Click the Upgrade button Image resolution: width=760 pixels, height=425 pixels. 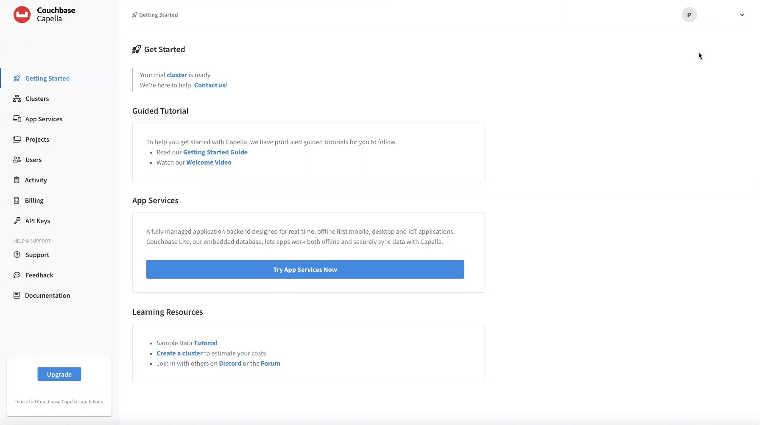[59, 374]
